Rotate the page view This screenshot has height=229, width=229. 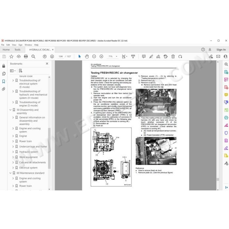click(x=180, y=56)
